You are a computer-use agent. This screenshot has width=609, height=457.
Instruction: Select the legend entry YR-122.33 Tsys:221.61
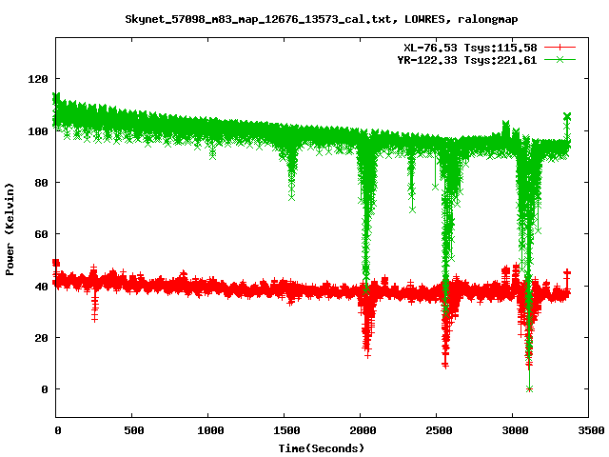pos(467,60)
